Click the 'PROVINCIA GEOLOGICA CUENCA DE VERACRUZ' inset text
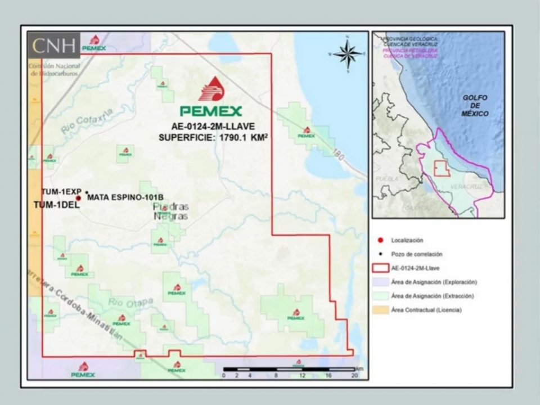 pos(411,42)
